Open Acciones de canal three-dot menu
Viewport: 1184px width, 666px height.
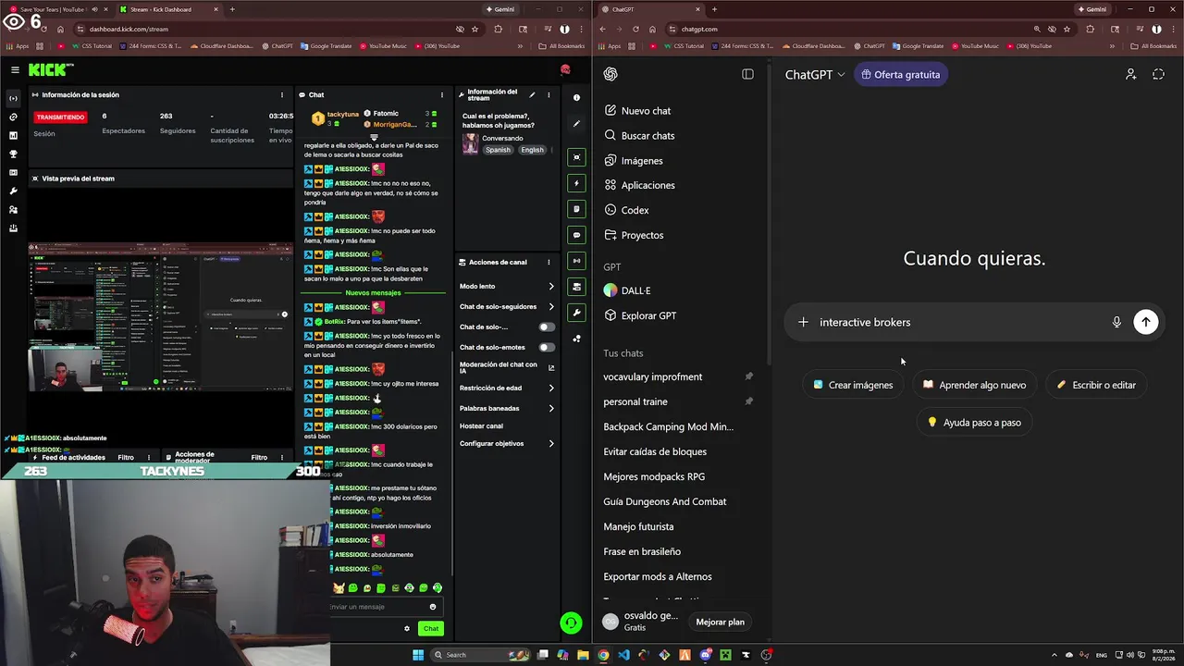coord(549,262)
